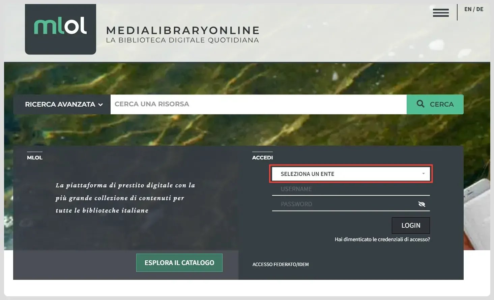Viewport: 494px width, 300px height.
Task: Focus the Username field
Action: click(351, 189)
